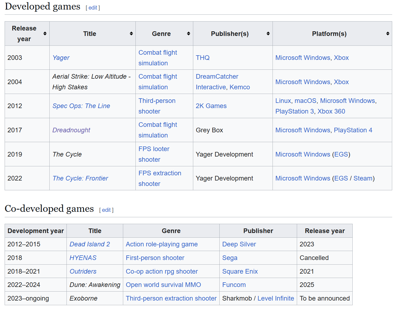Select the Developed games heading
396x309 pixels.
pyautogui.click(x=43, y=7)
